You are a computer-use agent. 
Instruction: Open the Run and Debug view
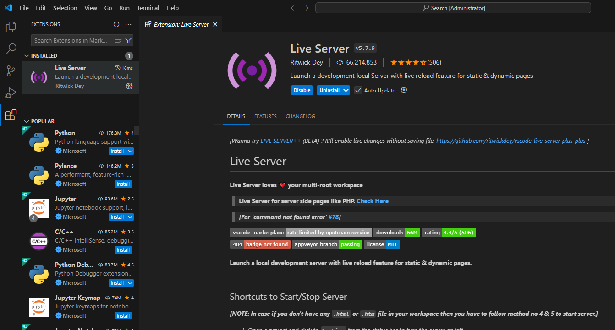click(x=11, y=93)
